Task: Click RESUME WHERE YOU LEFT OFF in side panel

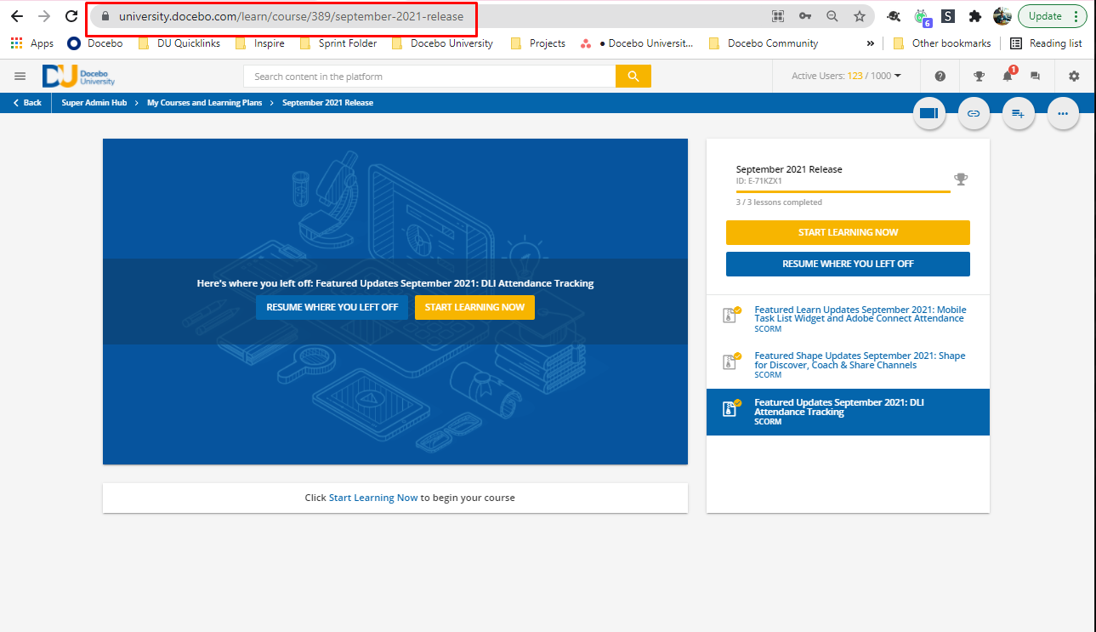Action: pyautogui.click(x=848, y=264)
